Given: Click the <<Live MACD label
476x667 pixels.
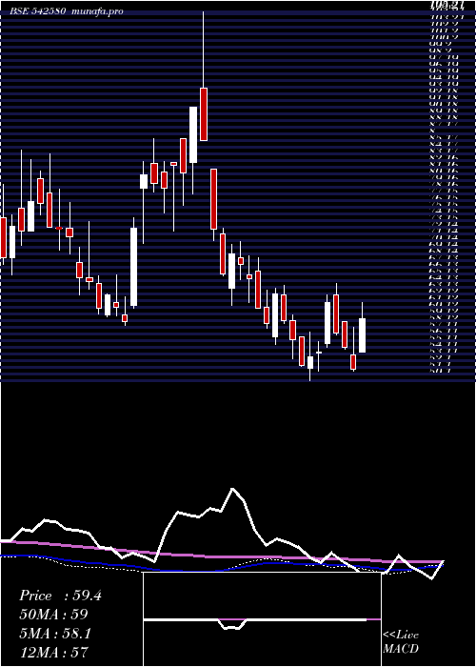Looking at the screenshot, I should tap(401, 642).
